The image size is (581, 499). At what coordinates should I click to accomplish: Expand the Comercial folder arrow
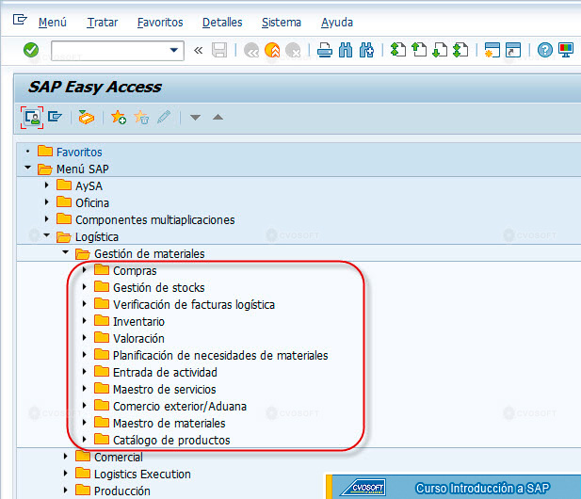point(66,456)
